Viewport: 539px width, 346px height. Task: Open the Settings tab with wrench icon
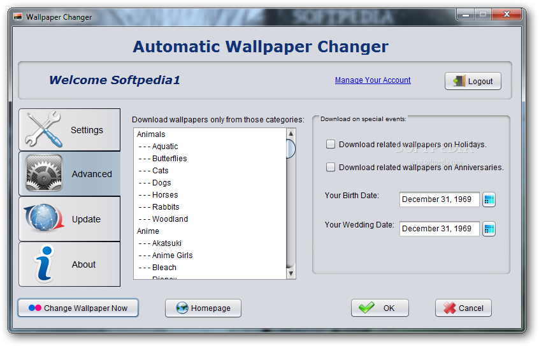click(x=69, y=129)
